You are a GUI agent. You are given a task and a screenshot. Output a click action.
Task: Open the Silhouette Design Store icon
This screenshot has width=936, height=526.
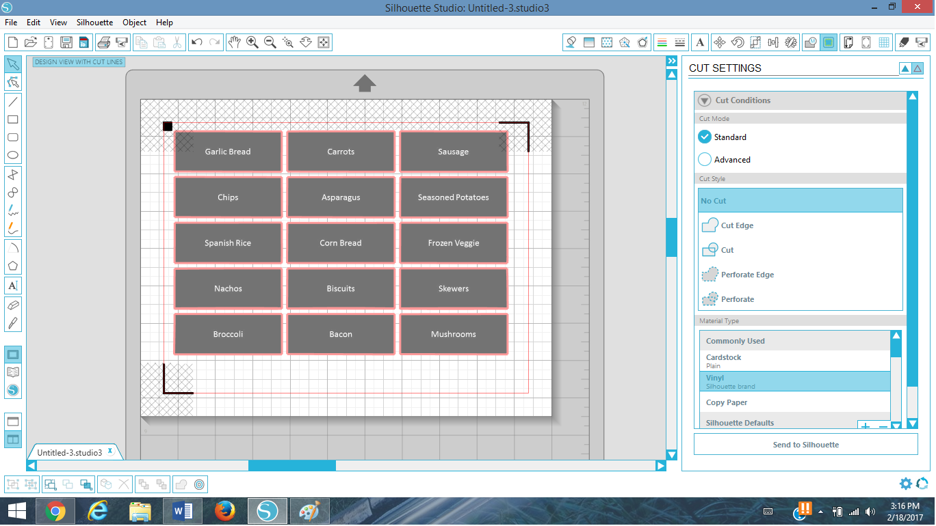[13, 391]
